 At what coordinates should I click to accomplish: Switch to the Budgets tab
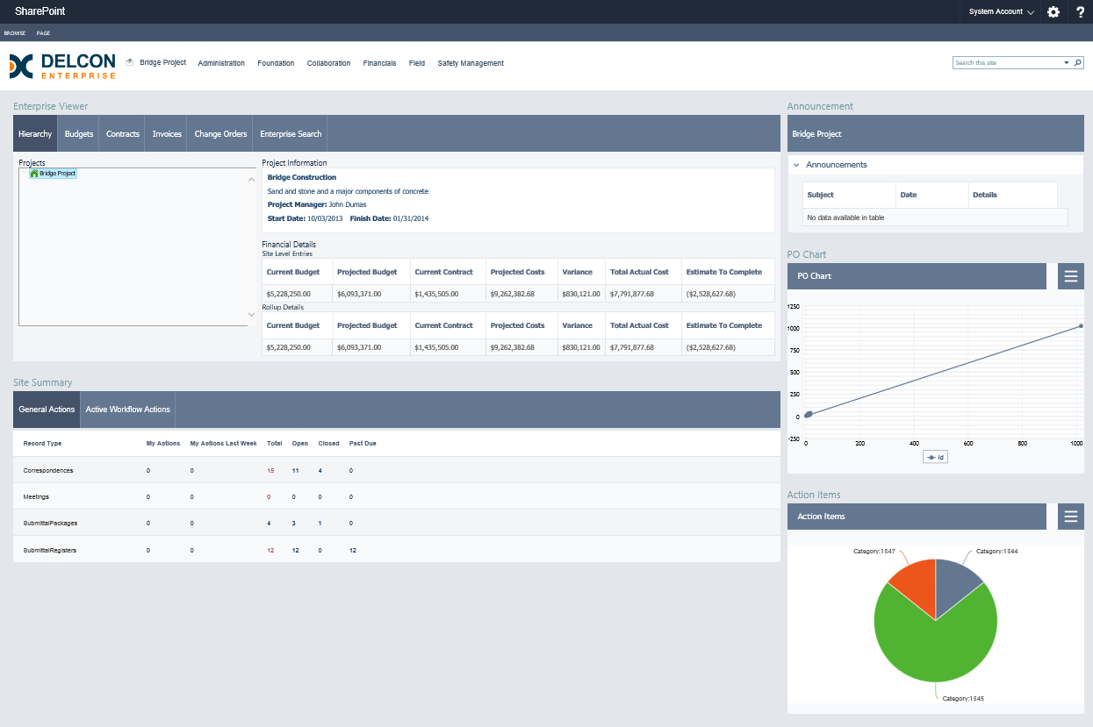coord(78,133)
